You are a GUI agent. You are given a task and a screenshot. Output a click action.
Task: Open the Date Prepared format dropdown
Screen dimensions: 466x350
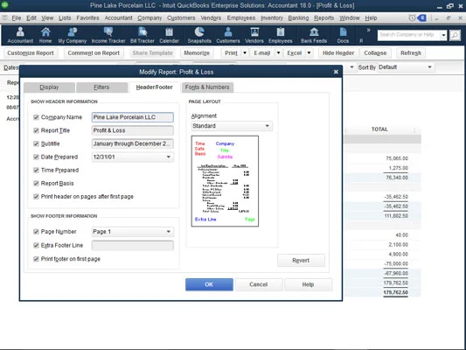(x=168, y=157)
